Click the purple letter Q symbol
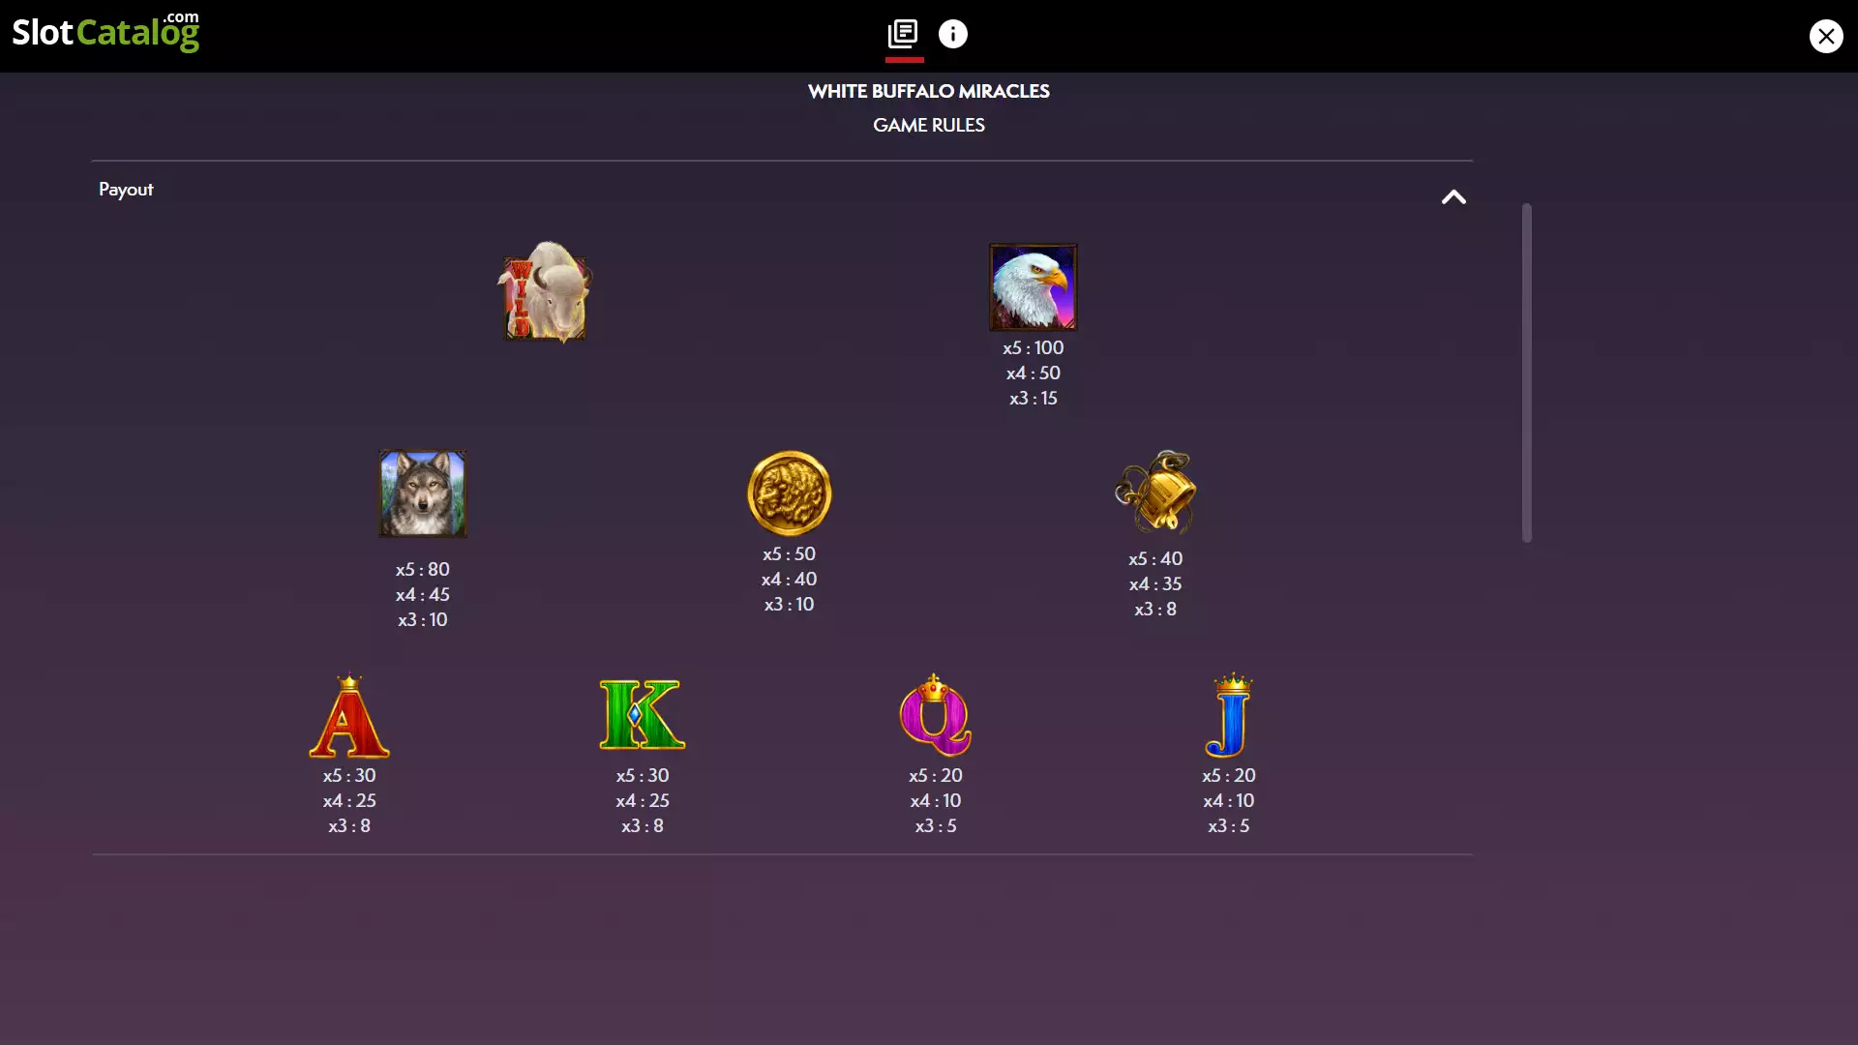Screen dimensions: 1858x1045 [936, 715]
